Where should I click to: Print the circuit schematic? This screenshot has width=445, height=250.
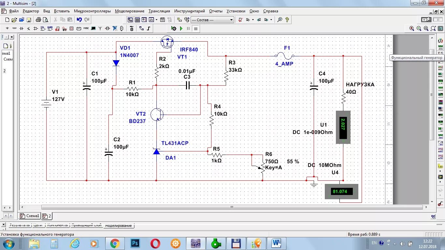(38, 20)
